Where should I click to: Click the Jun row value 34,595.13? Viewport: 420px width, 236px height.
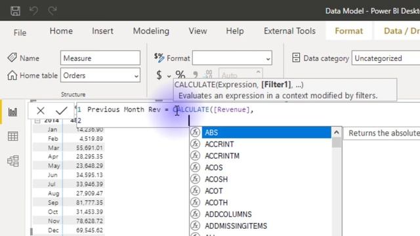point(89,175)
